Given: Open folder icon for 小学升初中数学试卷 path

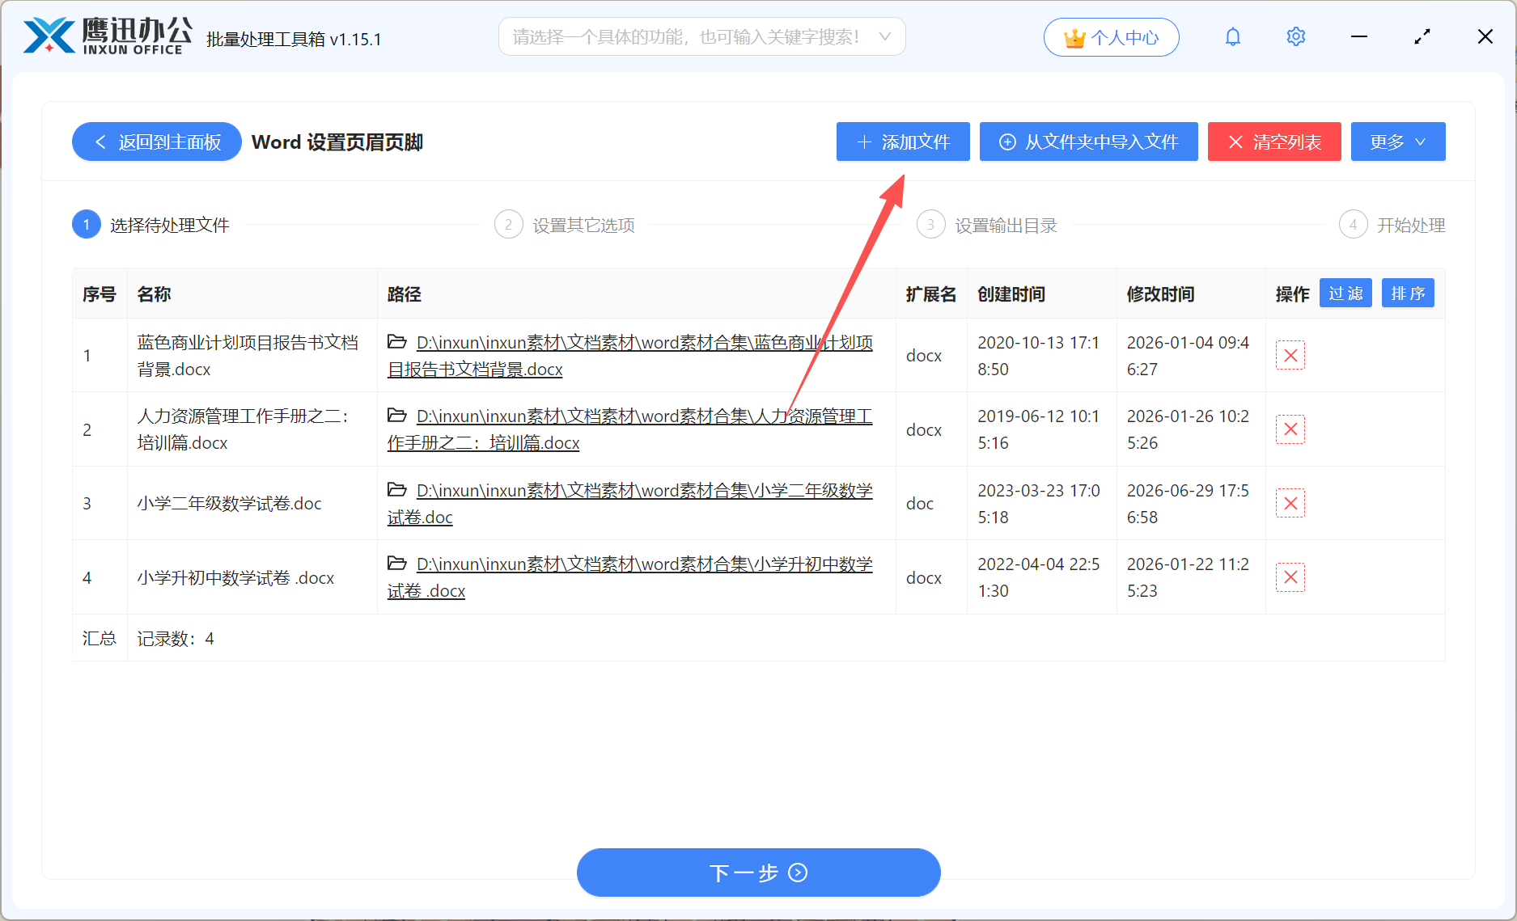Looking at the screenshot, I should pyautogui.click(x=396, y=563).
